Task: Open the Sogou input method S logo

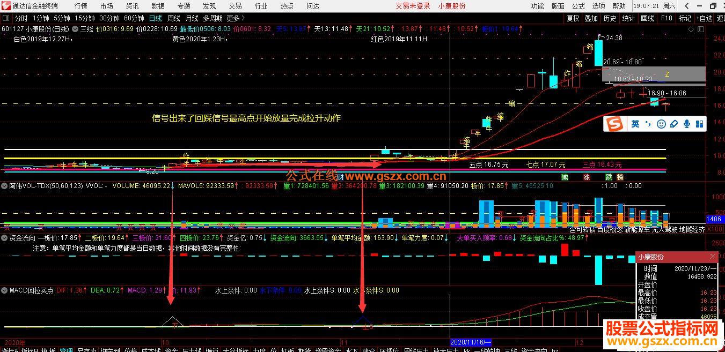Action: click(614, 124)
